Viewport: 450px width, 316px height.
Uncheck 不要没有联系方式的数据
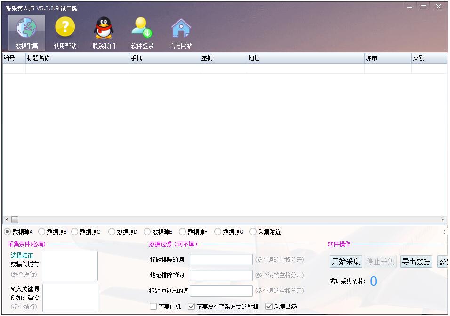click(x=191, y=306)
